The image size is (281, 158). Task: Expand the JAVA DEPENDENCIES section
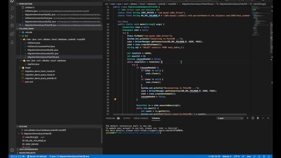pos(18,149)
